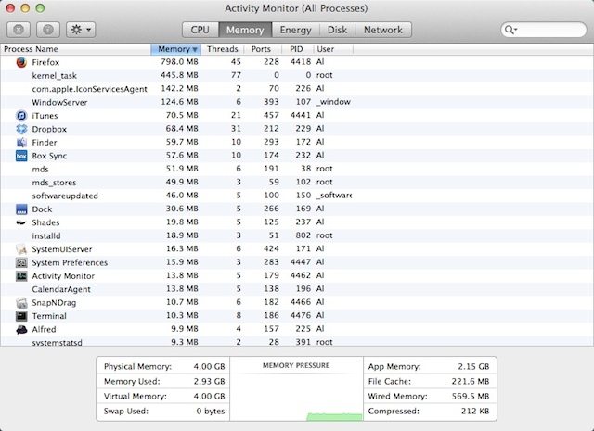594x431 pixels.
Task: Click the Dock process icon
Action: coord(21,209)
